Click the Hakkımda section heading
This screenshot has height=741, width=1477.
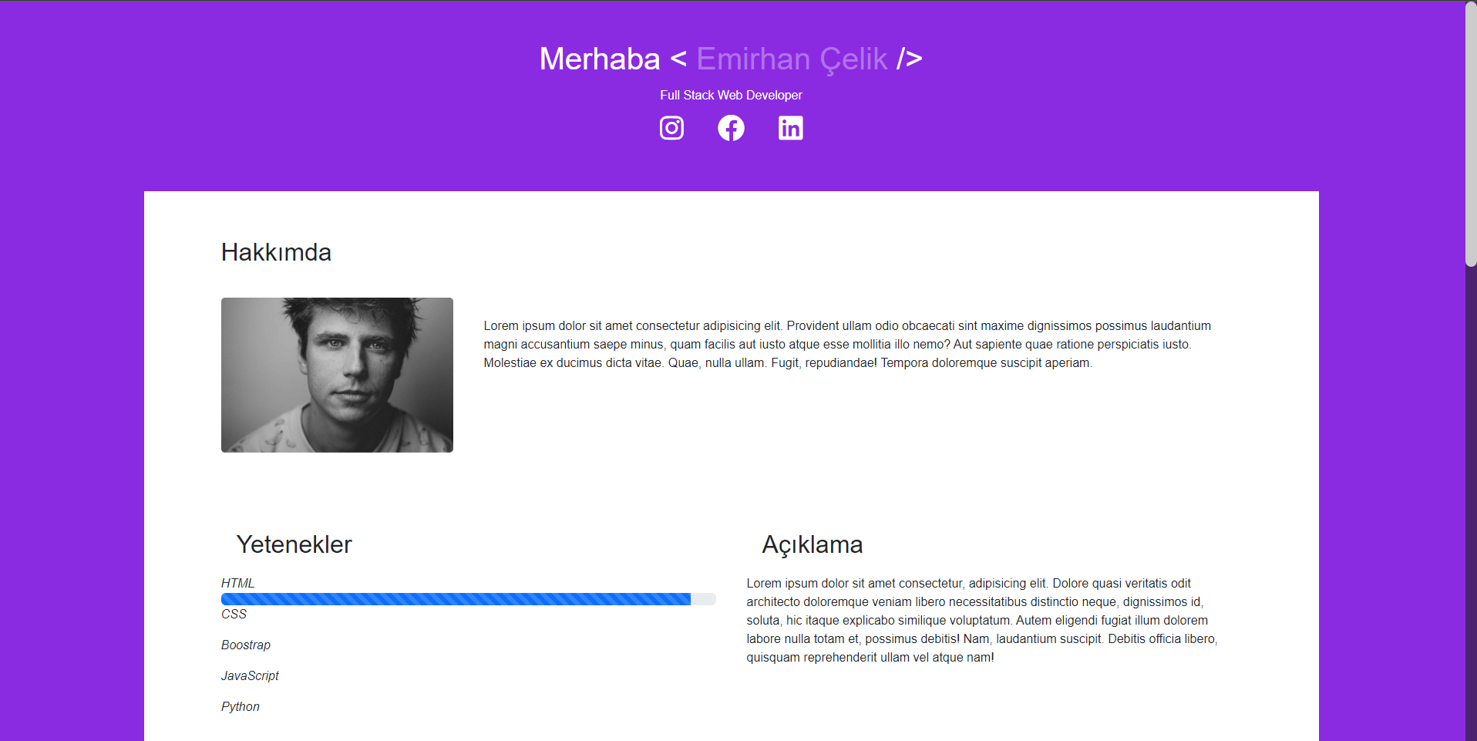click(x=276, y=251)
